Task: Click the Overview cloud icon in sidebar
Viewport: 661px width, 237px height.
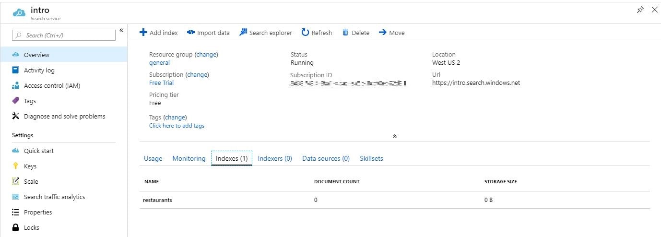Action: pos(15,55)
